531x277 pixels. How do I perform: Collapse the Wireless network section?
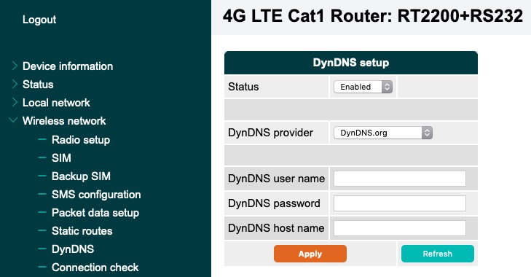(13, 120)
